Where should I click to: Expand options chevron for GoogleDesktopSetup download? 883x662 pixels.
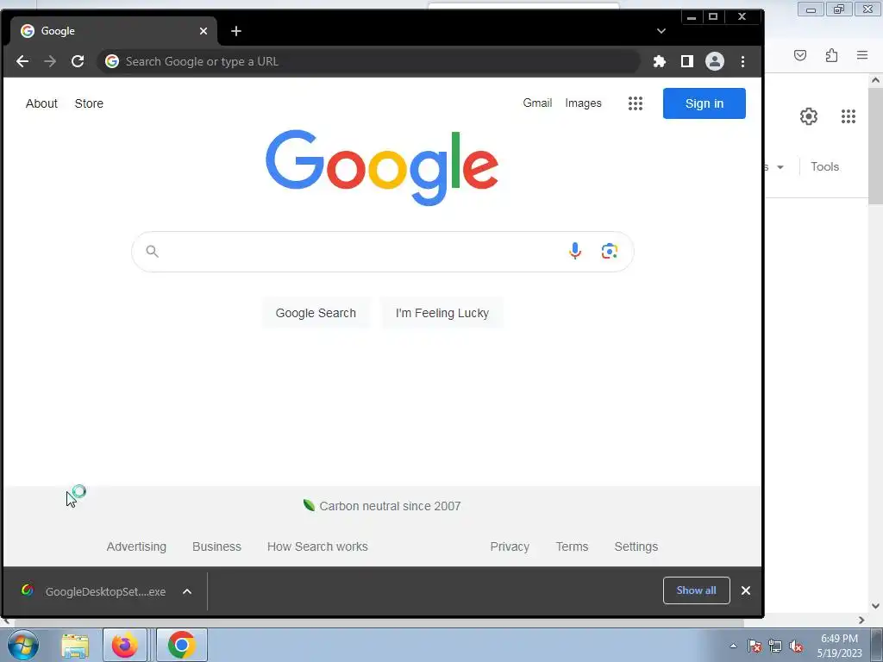(187, 591)
